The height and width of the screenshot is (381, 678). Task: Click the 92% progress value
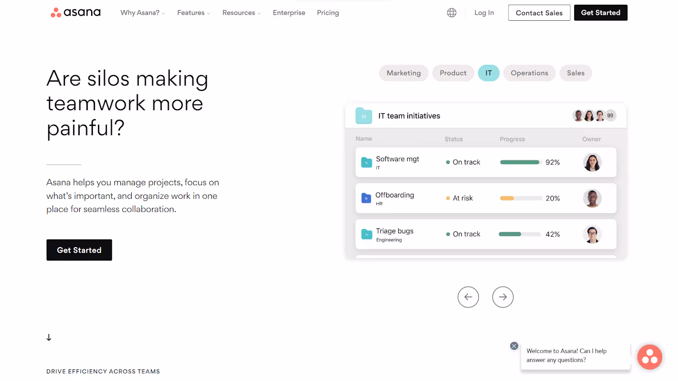click(x=553, y=162)
